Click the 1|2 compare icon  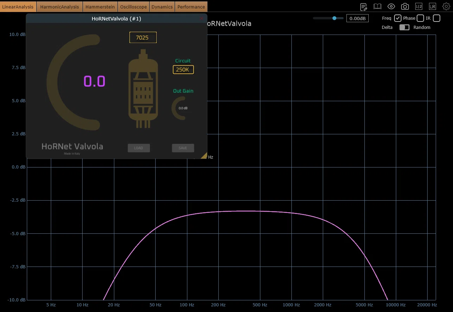point(419,7)
